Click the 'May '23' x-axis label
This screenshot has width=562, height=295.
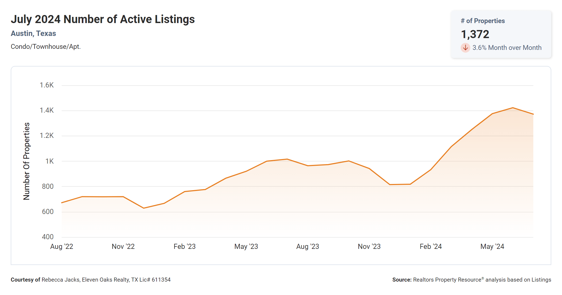246,246
